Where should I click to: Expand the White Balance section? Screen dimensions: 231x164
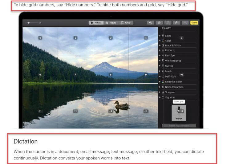[160, 61]
